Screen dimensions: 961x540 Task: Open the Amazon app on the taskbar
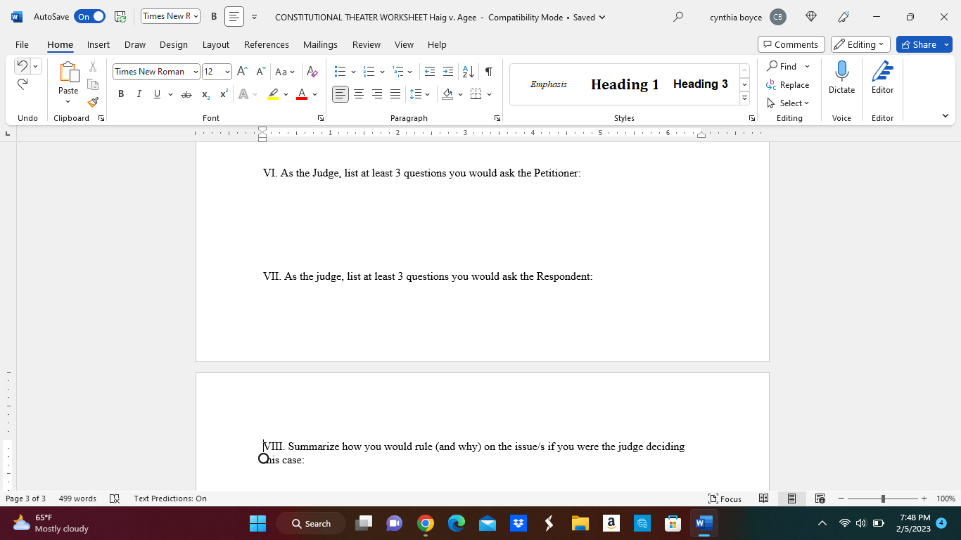pos(611,523)
